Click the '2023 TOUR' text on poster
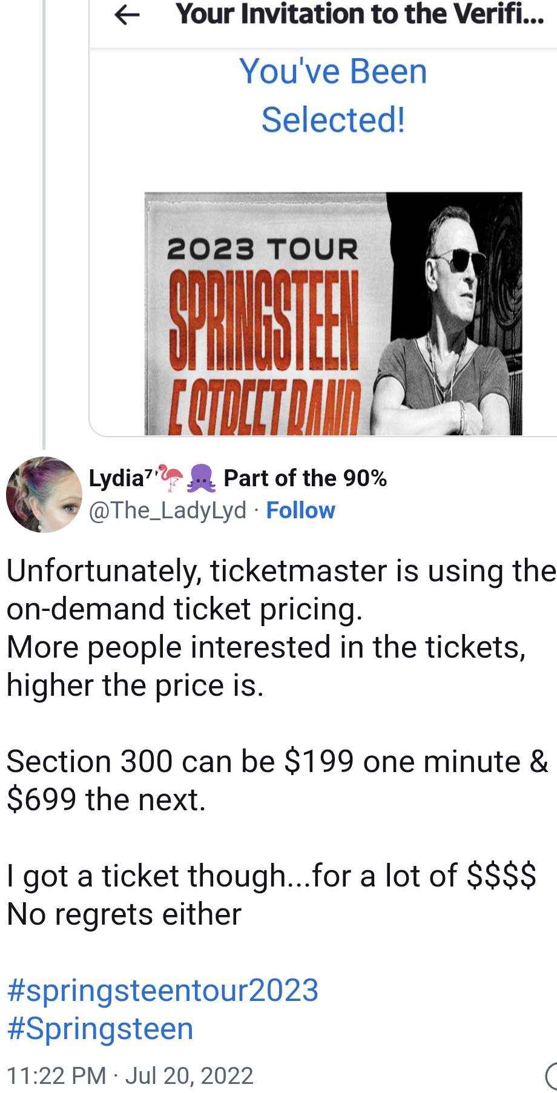The width and height of the screenshot is (557, 1093). point(262,249)
